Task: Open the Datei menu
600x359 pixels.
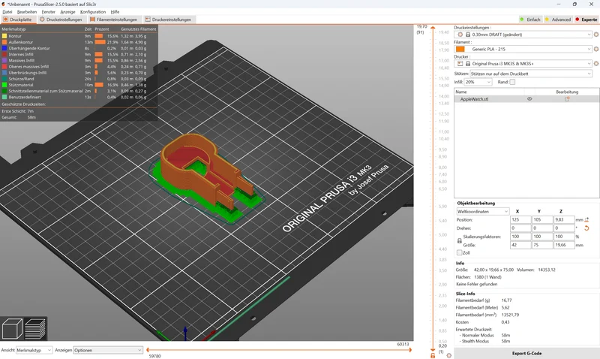Action: pos(7,12)
